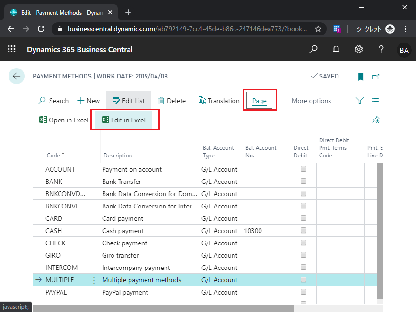Select the PayPal payment description cell
416x312 pixels.
[x=150, y=292]
